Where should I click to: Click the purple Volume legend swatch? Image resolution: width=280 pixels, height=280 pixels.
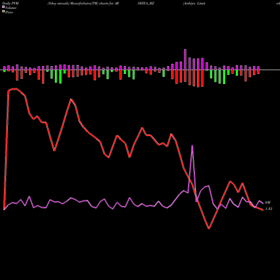(3, 7)
